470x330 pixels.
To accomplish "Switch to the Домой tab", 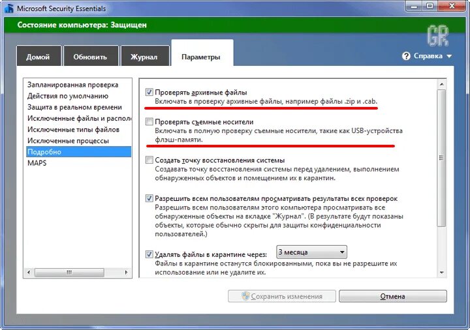I will pos(39,55).
